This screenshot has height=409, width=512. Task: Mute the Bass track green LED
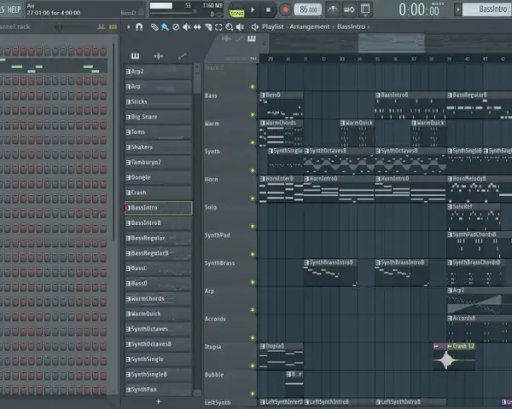(x=253, y=114)
